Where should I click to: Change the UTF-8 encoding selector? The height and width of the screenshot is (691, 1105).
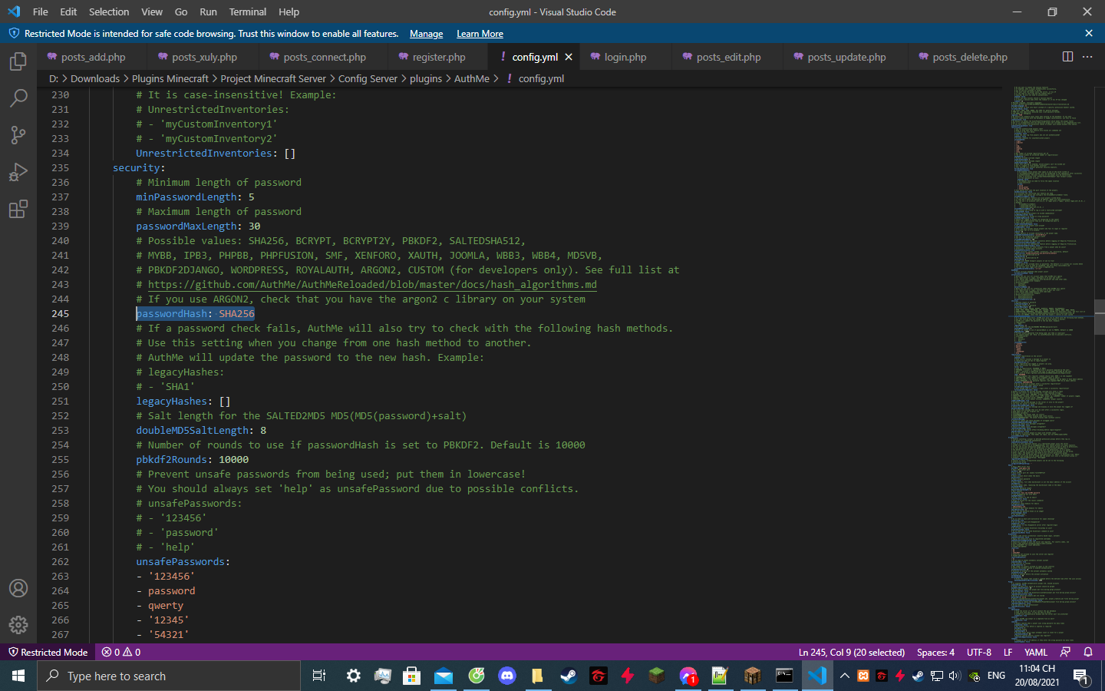(979, 652)
